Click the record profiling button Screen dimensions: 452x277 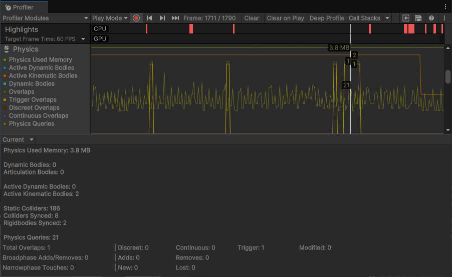coord(136,18)
